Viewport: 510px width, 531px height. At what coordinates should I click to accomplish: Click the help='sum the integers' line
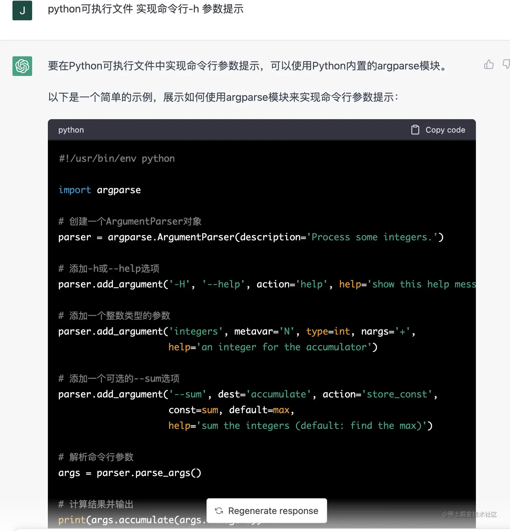301,426
